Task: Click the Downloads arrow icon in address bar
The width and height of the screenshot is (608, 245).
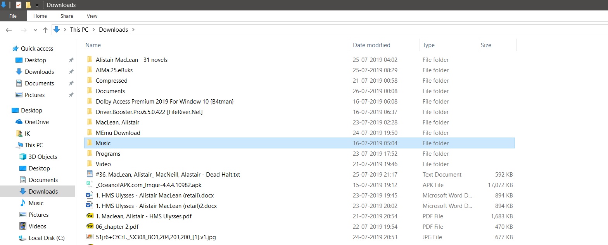Action: 57,30
